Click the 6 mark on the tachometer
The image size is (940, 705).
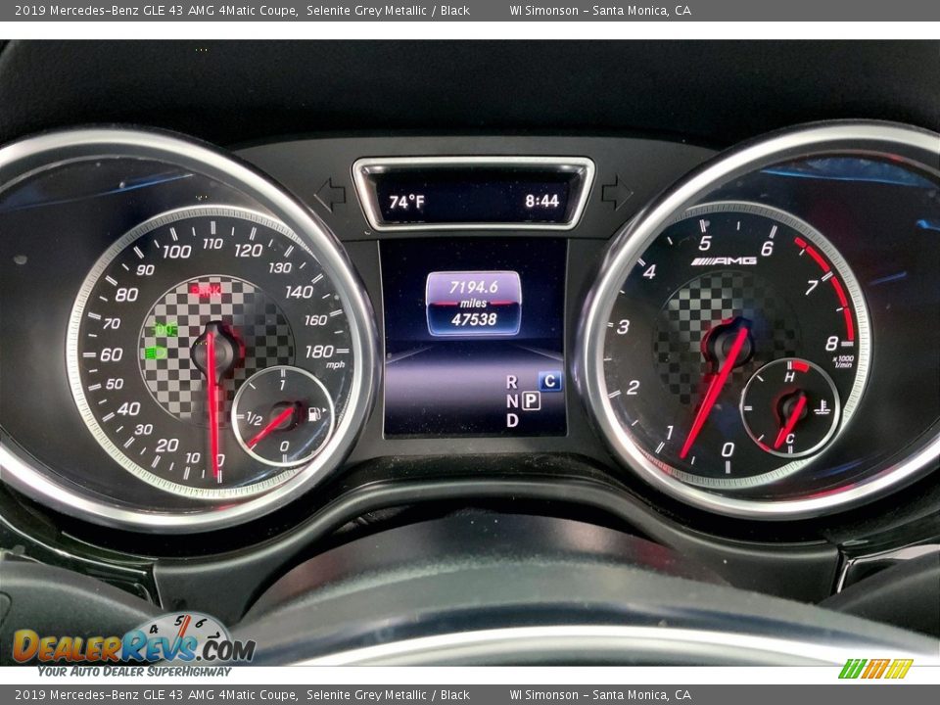(767, 248)
